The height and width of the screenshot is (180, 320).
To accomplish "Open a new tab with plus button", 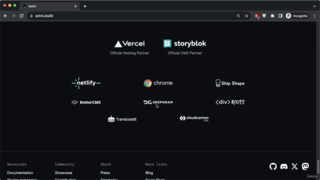I will (85, 6).
